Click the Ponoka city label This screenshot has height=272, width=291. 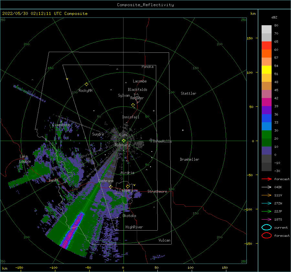tap(147, 67)
